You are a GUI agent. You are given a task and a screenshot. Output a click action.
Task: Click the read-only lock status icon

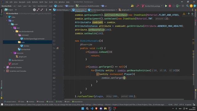pyautogui.click(x=194, y=105)
